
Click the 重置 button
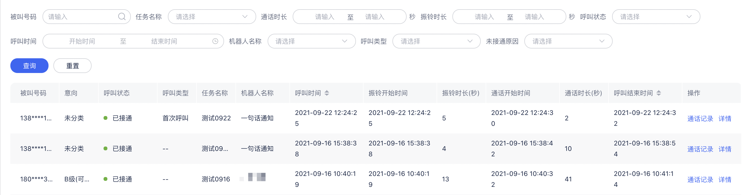(x=72, y=66)
